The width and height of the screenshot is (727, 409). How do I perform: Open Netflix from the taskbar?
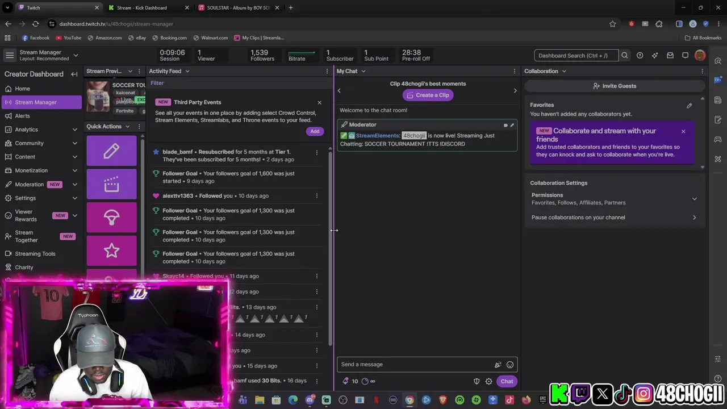point(376,400)
